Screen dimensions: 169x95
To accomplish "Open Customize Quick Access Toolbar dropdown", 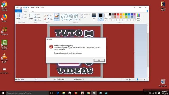I will tap(29, 8).
